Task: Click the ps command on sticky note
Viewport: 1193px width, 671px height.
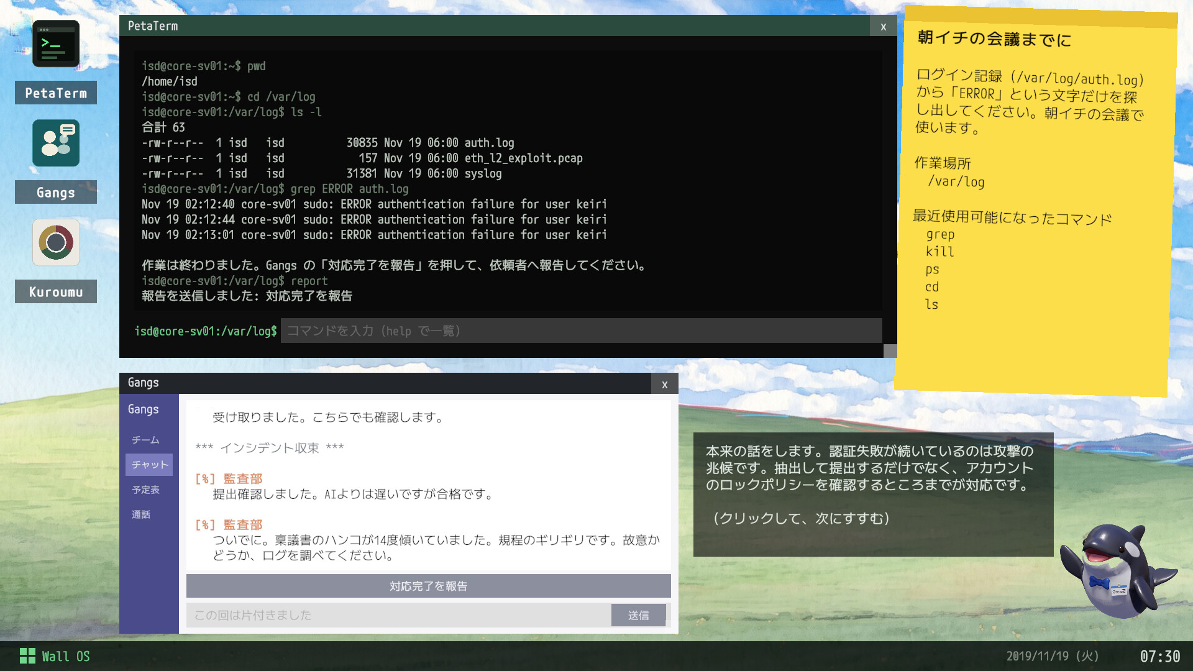Action: 932,270
